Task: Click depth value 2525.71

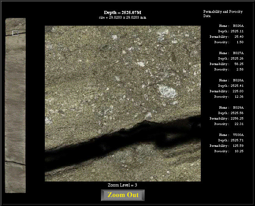Action: tap(237, 140)
